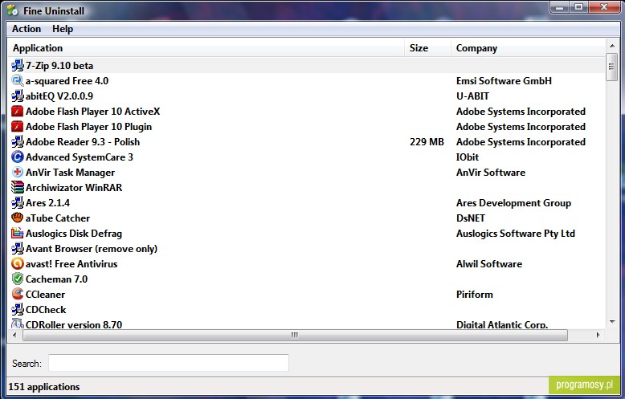The width and height of the screenshot is (625, 399).
Task: Click the avast! Free Antivirus icon
Action: pos(18,263)
